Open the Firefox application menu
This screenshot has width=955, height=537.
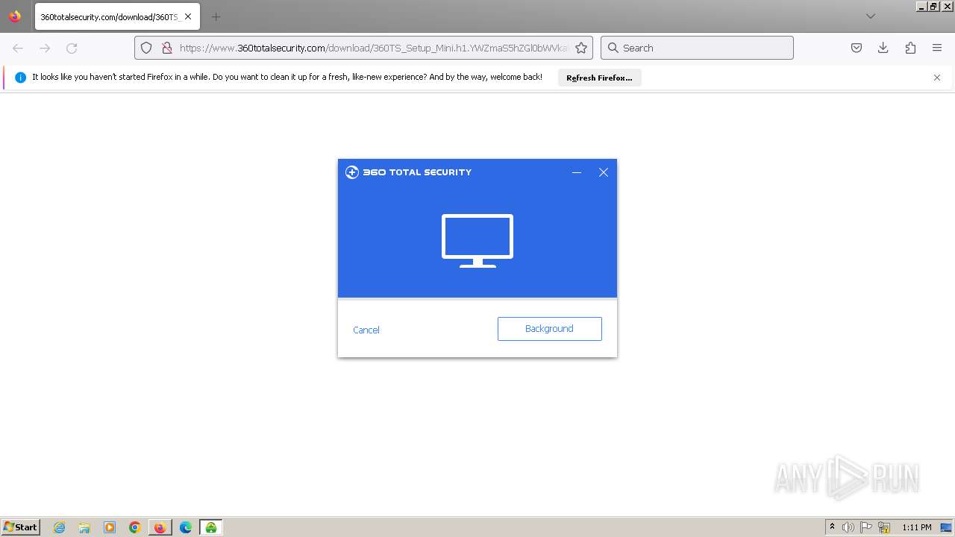[x=937, y=48]
